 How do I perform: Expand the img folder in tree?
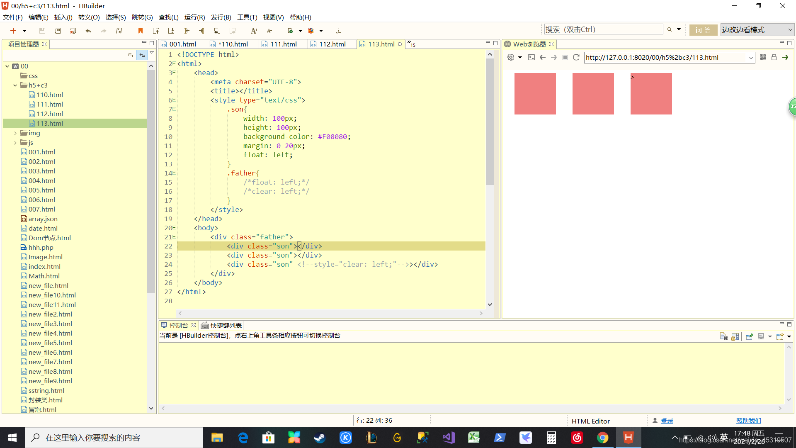tap(15, 133)
